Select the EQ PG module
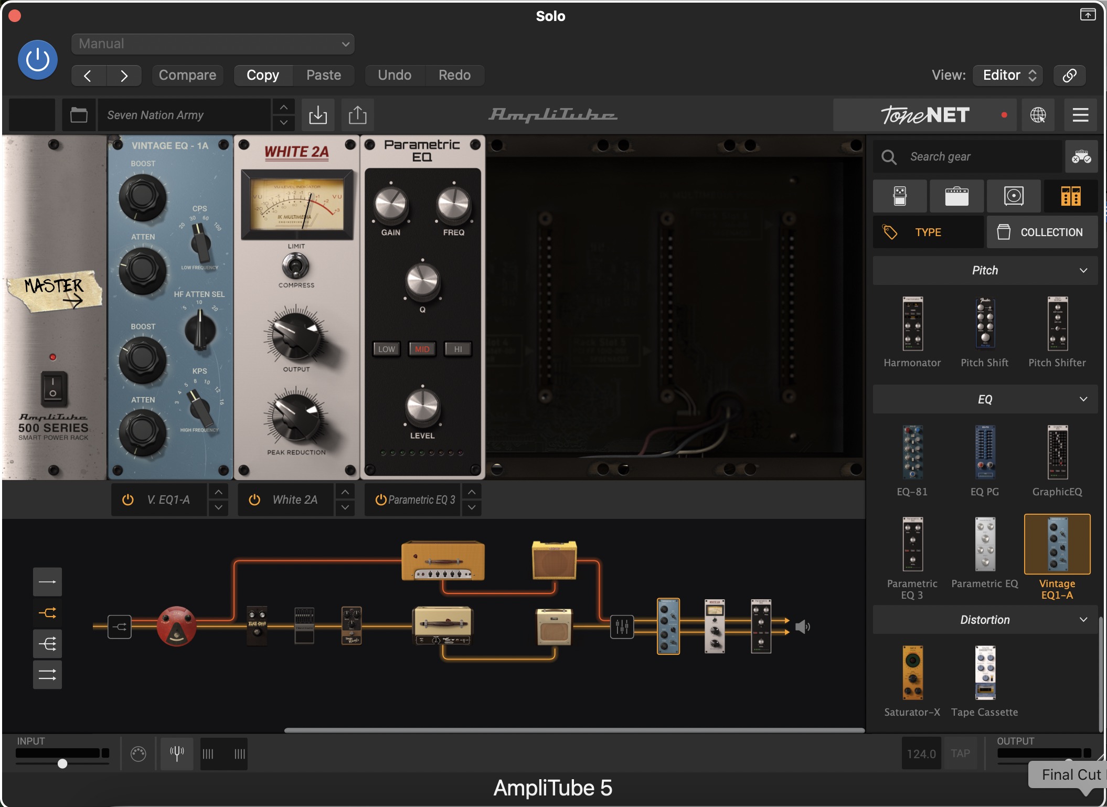The image size is (1107, 807). (x=985, y=461)
